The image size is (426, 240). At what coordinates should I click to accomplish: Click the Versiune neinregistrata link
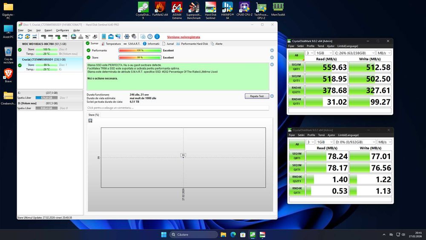[183, 37]
